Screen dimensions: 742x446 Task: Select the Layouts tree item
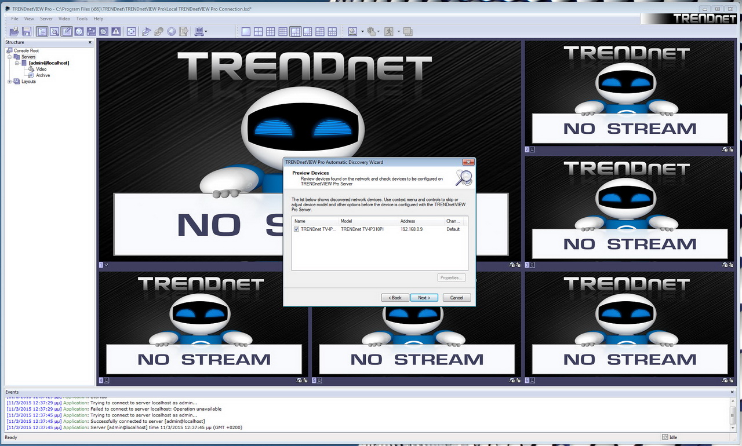coord(28,82)
